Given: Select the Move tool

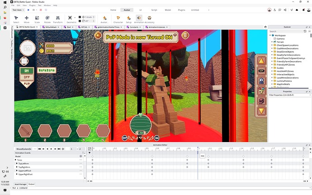Looking at the screenshot, I should (27, 19).
